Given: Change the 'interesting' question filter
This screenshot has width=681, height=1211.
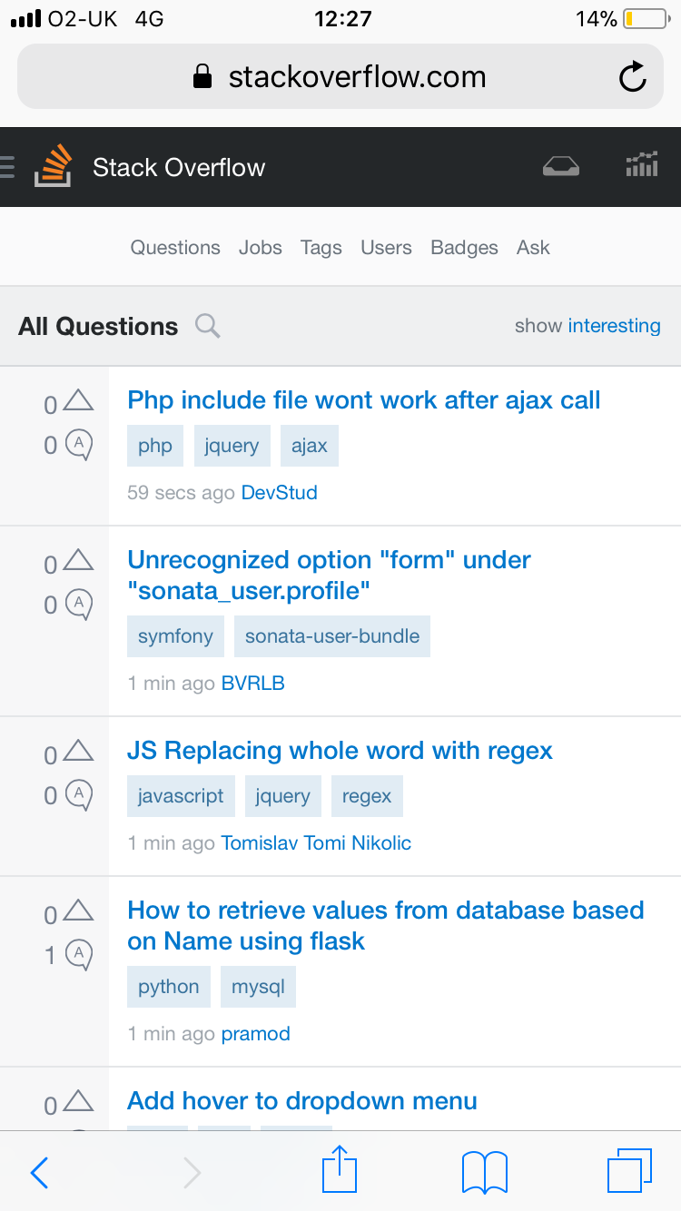Looking at the screenshot, I should click(x=614, y=326).
